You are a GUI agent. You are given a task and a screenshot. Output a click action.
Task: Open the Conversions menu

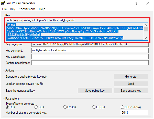[27, 9]
